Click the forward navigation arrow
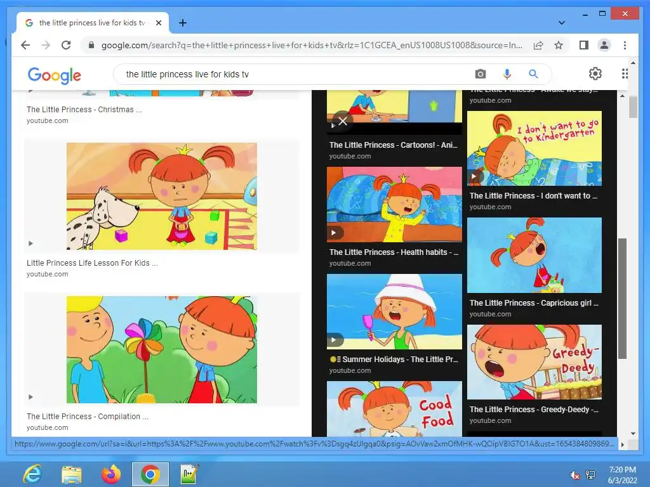The image size is (650, 487). [x=46, y=45]
